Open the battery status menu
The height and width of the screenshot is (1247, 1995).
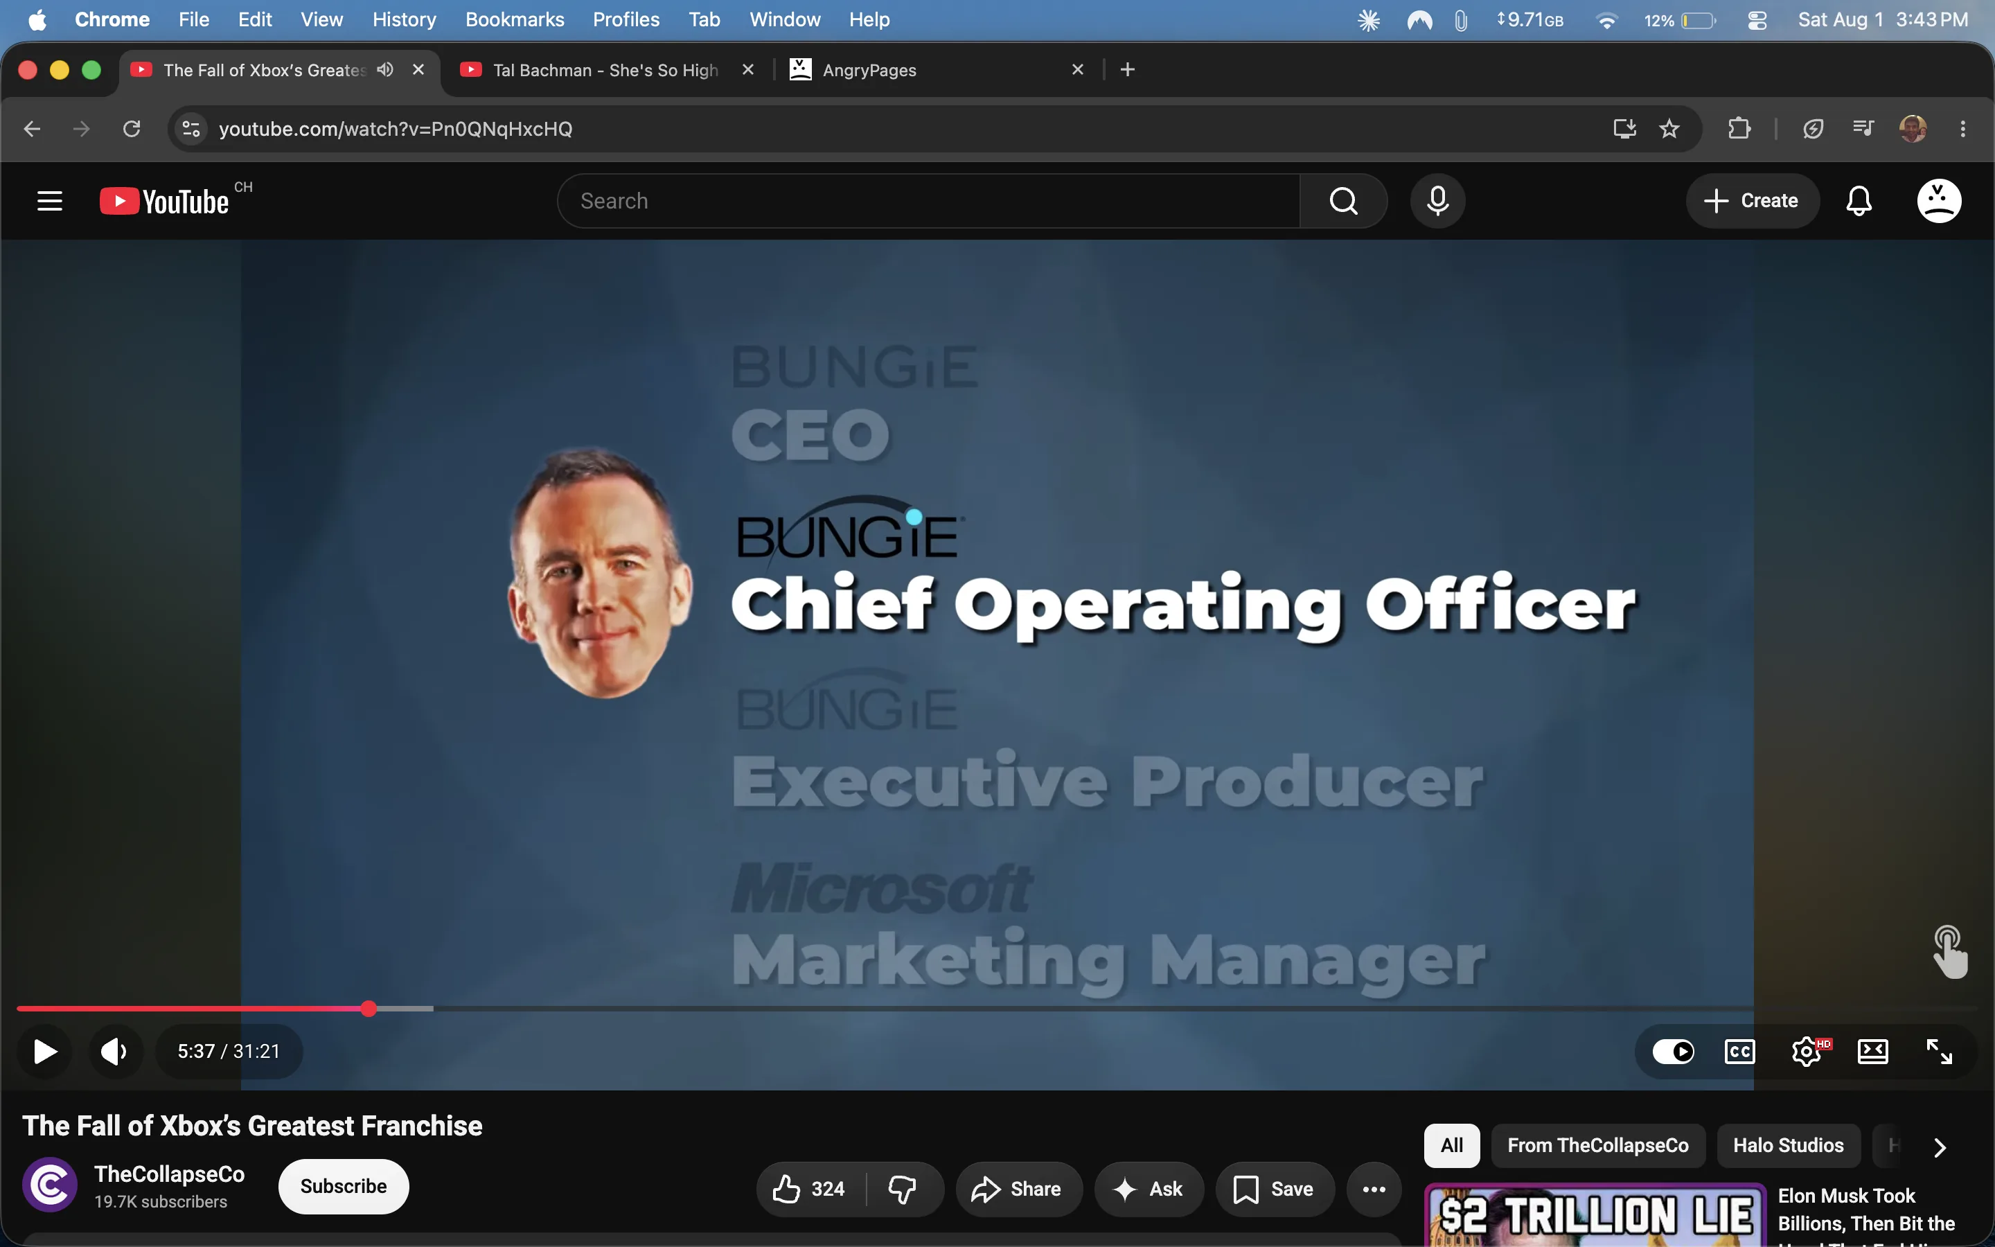[1680, 20]
